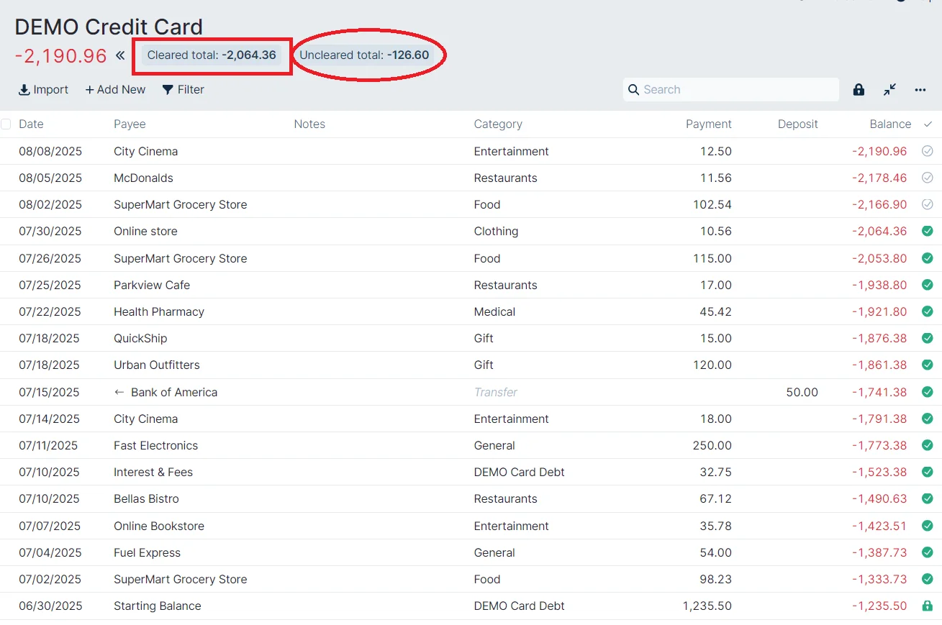Click the Uncleared total badge
942x625 pixels.
point(364,55)
